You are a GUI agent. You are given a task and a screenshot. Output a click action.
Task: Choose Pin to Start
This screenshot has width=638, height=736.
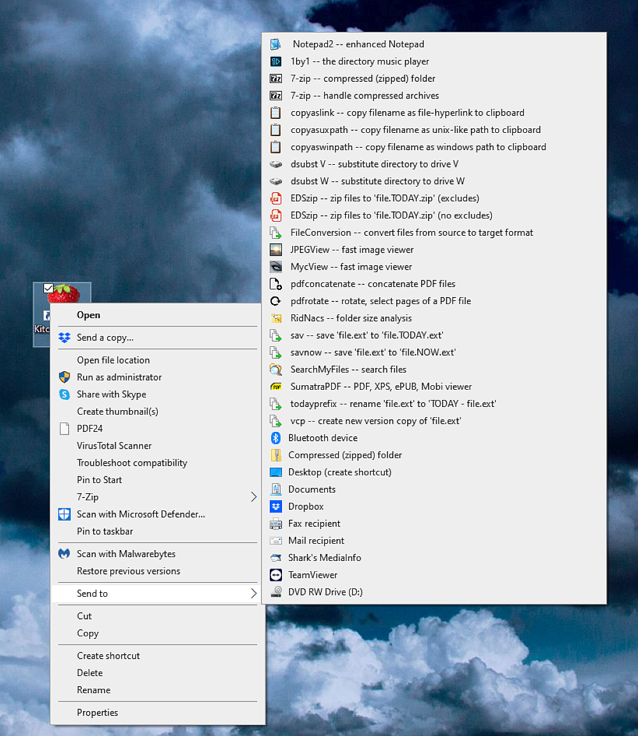tap(158, 480)
